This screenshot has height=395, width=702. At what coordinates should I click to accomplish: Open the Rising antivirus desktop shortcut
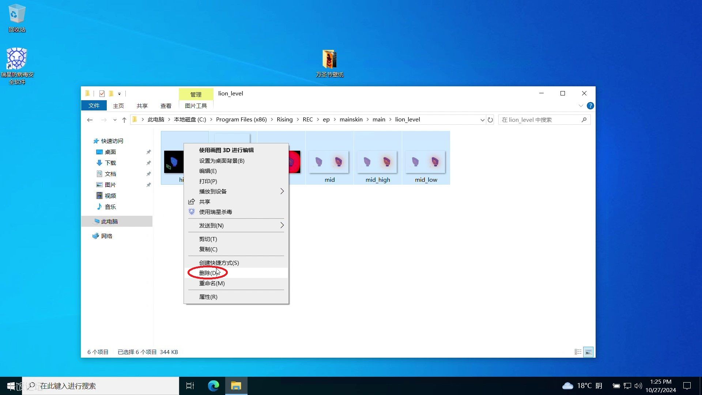coord(17,66)
